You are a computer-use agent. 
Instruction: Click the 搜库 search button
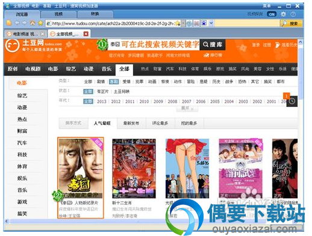[213, 44]
